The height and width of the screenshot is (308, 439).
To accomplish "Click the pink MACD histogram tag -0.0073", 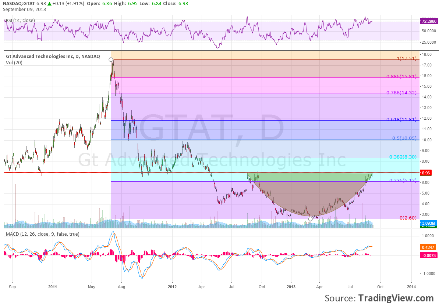I will 429,255.
